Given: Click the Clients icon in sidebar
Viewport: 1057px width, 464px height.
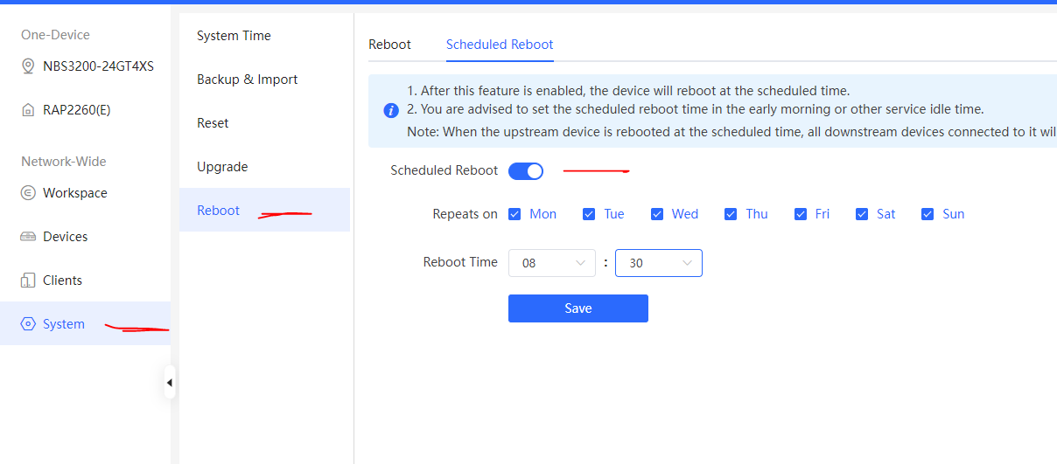Looking at the screenshot, I should tap(28, 280).
